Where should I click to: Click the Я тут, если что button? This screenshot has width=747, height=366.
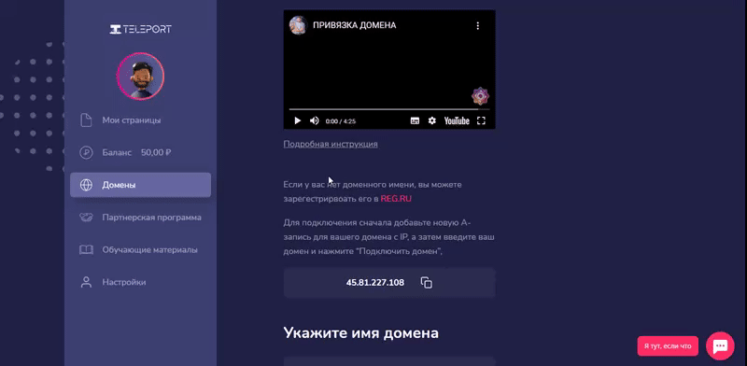coord(668,346)
